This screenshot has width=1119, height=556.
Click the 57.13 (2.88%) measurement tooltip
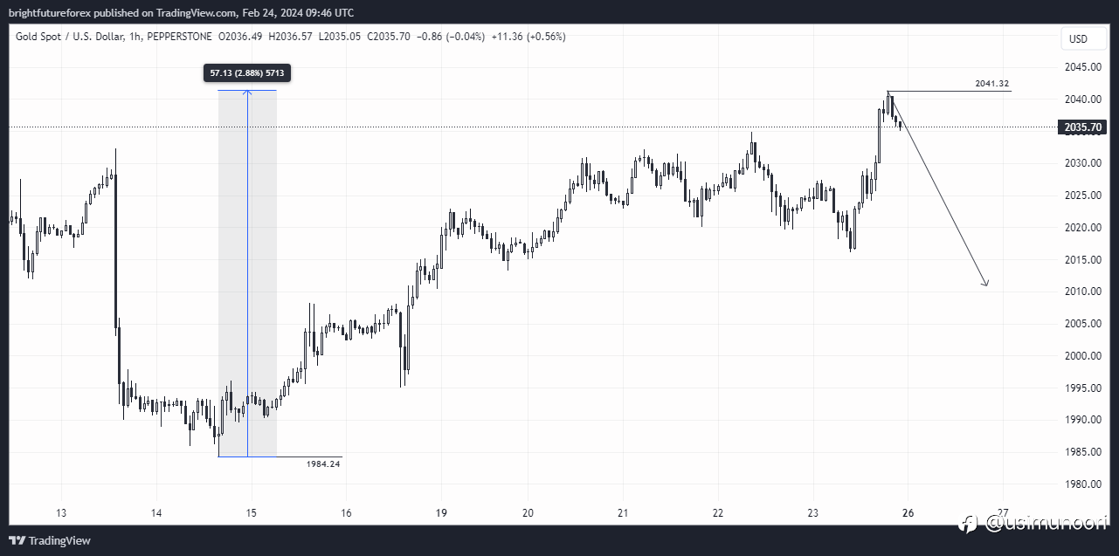point(246,72)
